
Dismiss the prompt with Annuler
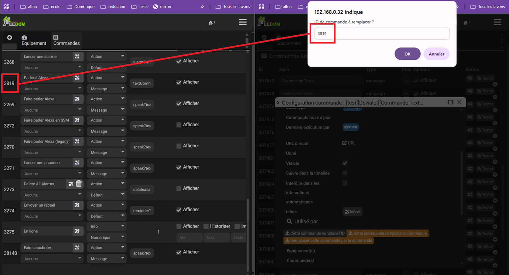point(436,54)
